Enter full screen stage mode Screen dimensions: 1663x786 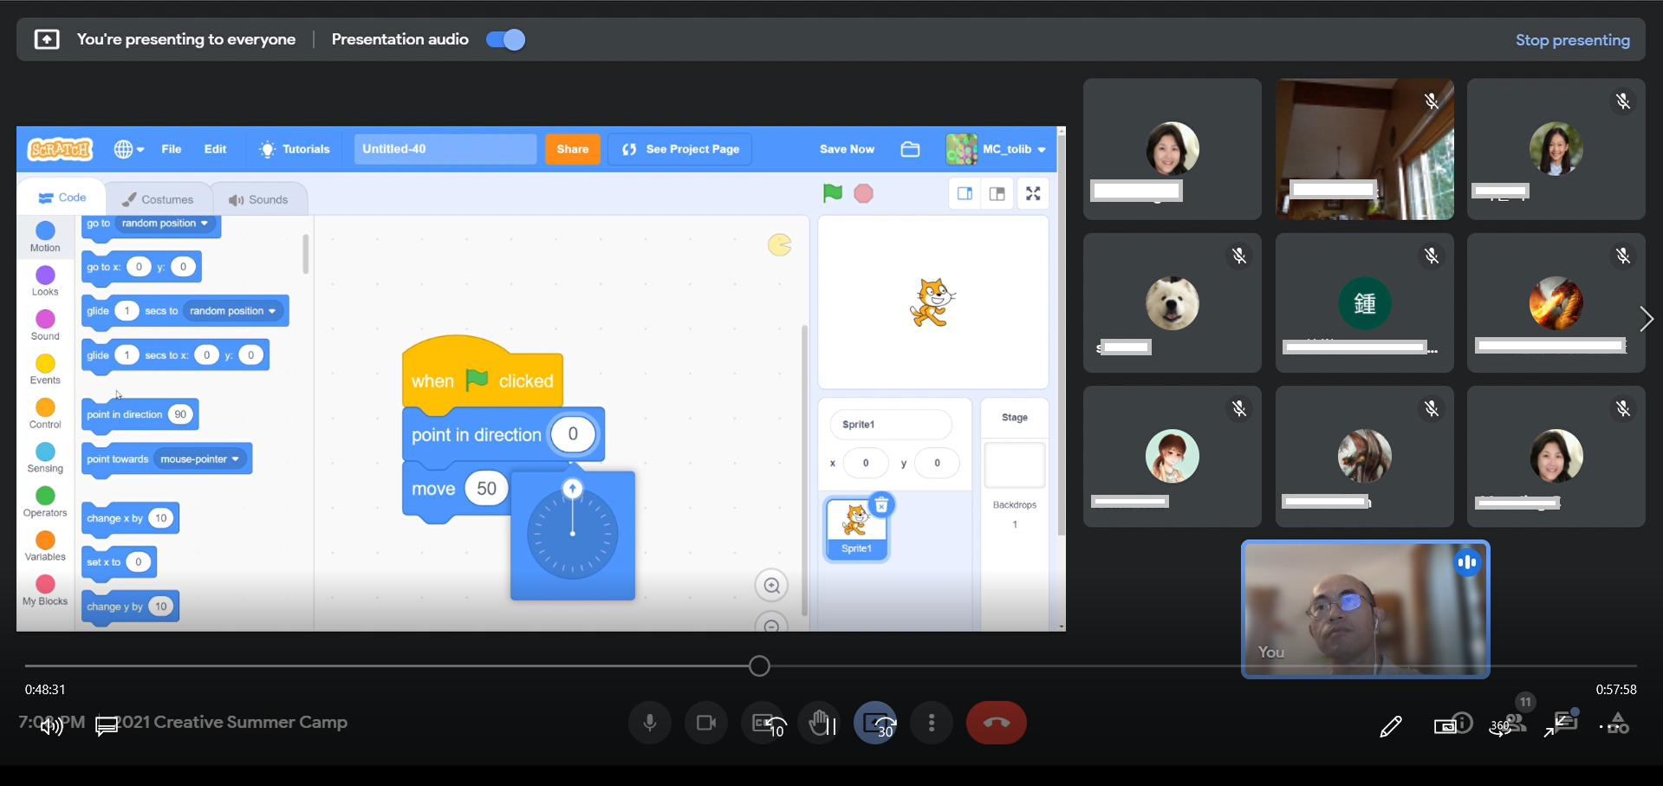[x=1033, y=193]
